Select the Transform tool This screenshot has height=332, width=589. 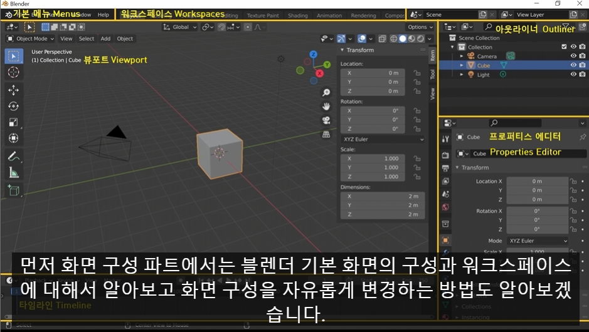click(14, 138)
